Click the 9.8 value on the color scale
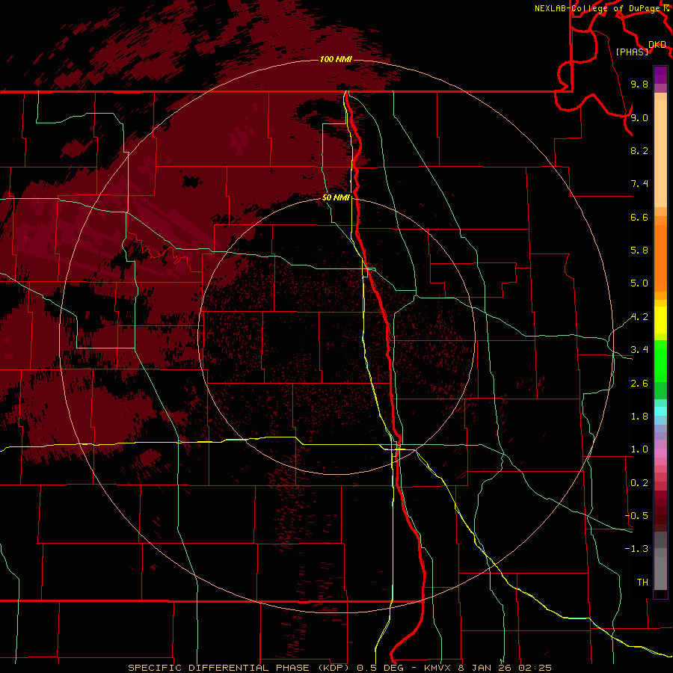The width and height of the screenshot is (673, 673). [639, 84]
